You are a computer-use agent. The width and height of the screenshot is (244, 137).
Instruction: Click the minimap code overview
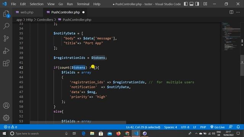click(x=231, y=36)
